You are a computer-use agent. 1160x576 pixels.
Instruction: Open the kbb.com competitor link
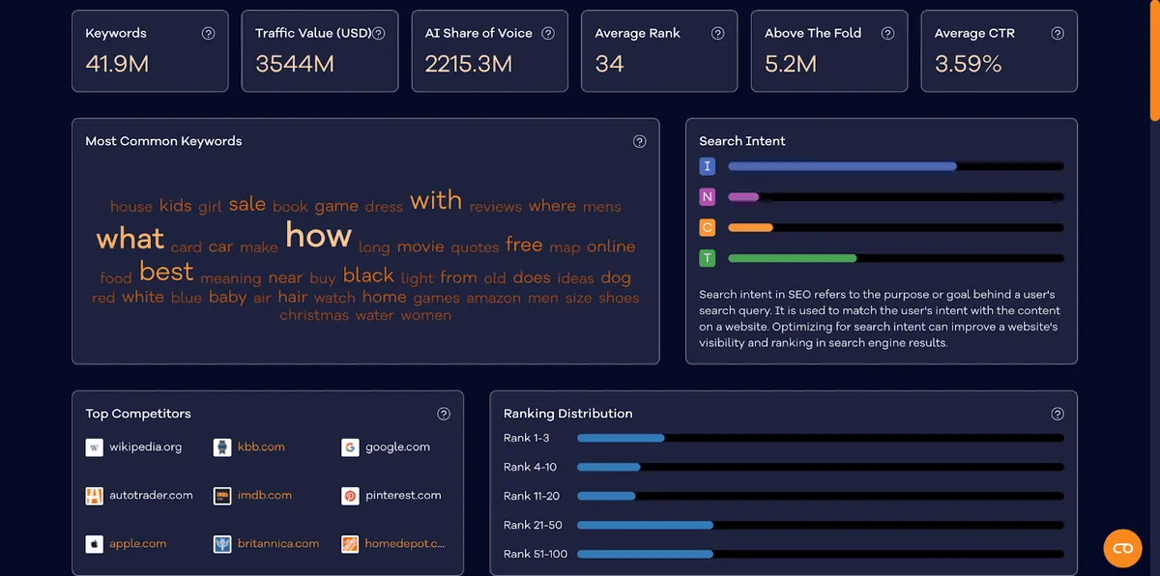pyautogui.click(x=261, y=447)
